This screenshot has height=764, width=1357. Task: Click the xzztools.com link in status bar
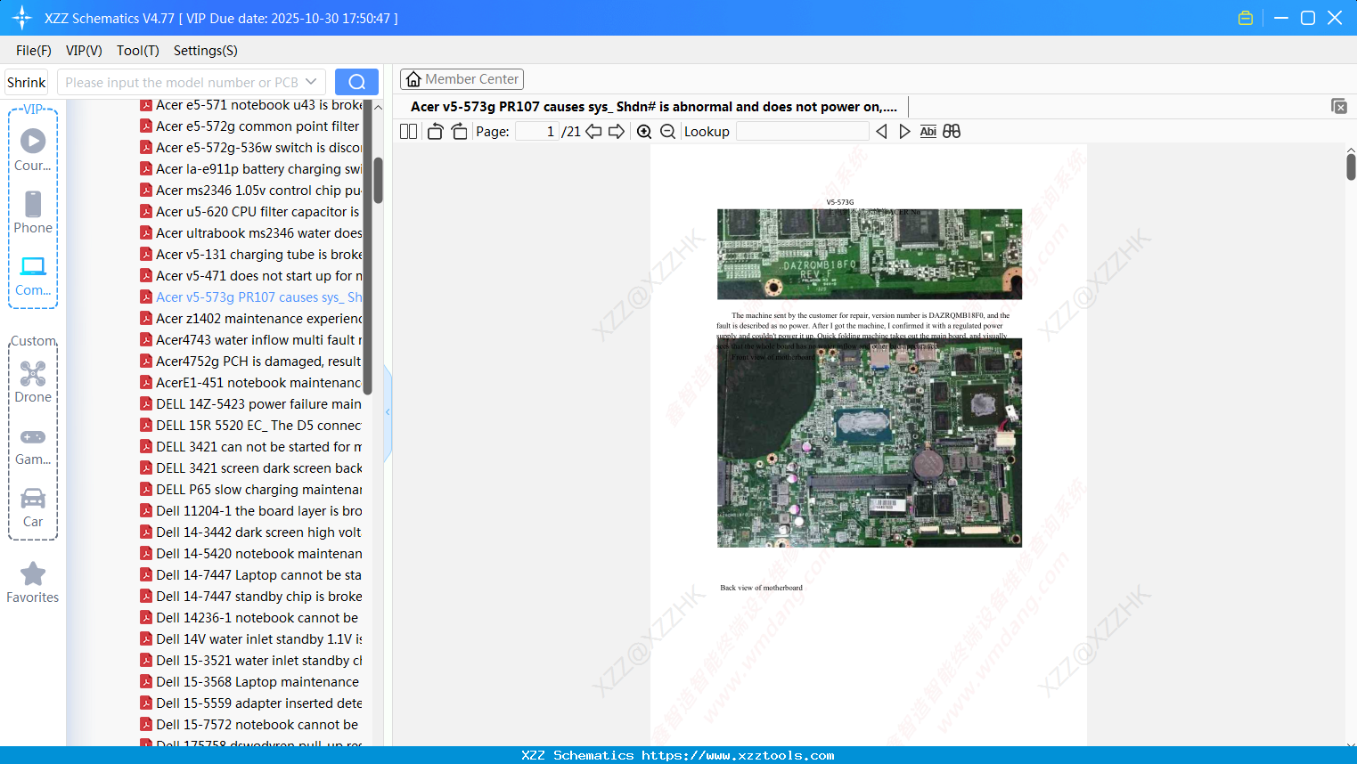(x=738, y=755)
